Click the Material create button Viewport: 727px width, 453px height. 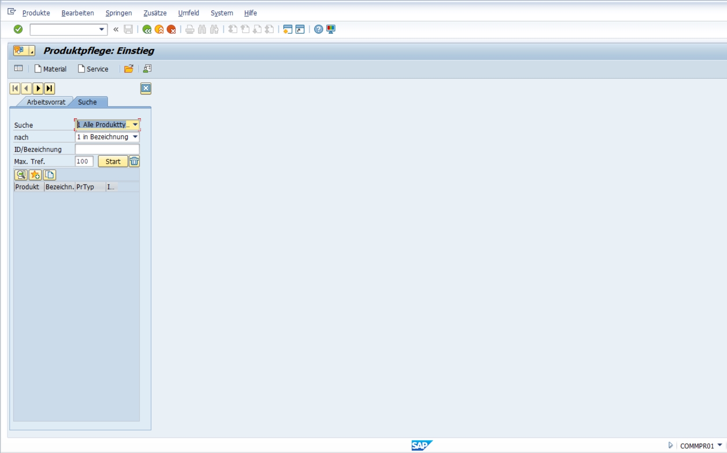[x=50, y=69]
